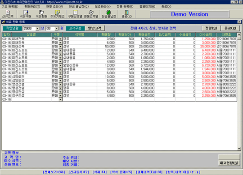This screenshot has height=175, width=243.
Task: Click the table scrollbar down arrow
Action: pyautogui.click(x=239, y=149)
